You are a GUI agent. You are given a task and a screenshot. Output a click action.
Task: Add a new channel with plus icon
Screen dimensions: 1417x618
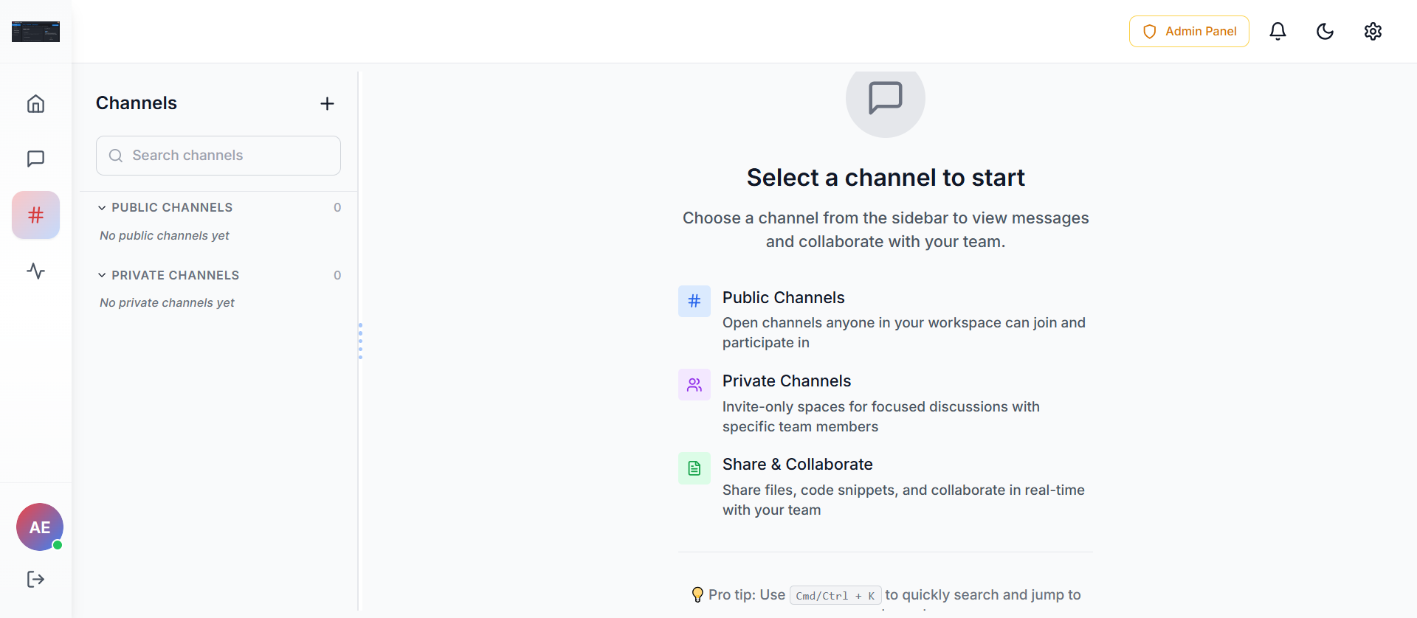(x=327, y=103)
